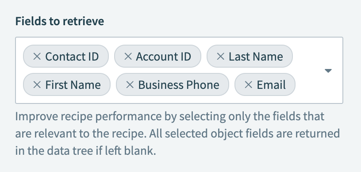361x172 pixels.
Task: Select the Contact ID chip label
Action: pos(72,57)
